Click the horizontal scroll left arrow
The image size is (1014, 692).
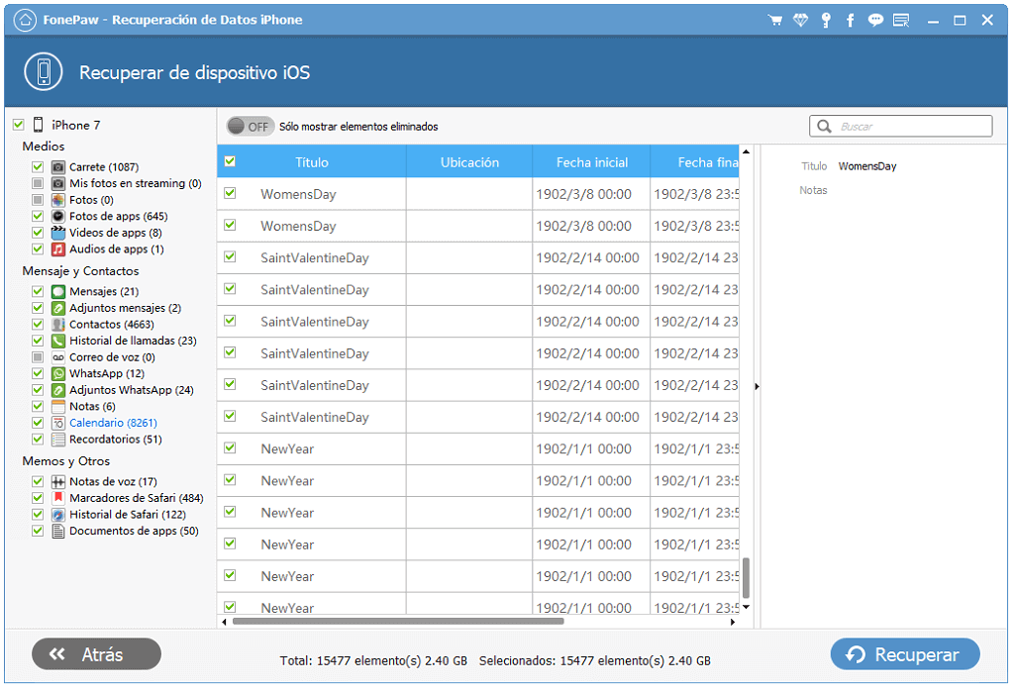pos(225,622)
